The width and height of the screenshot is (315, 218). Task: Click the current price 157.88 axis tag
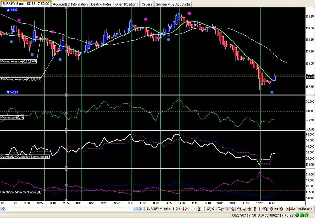coord(310,77)
